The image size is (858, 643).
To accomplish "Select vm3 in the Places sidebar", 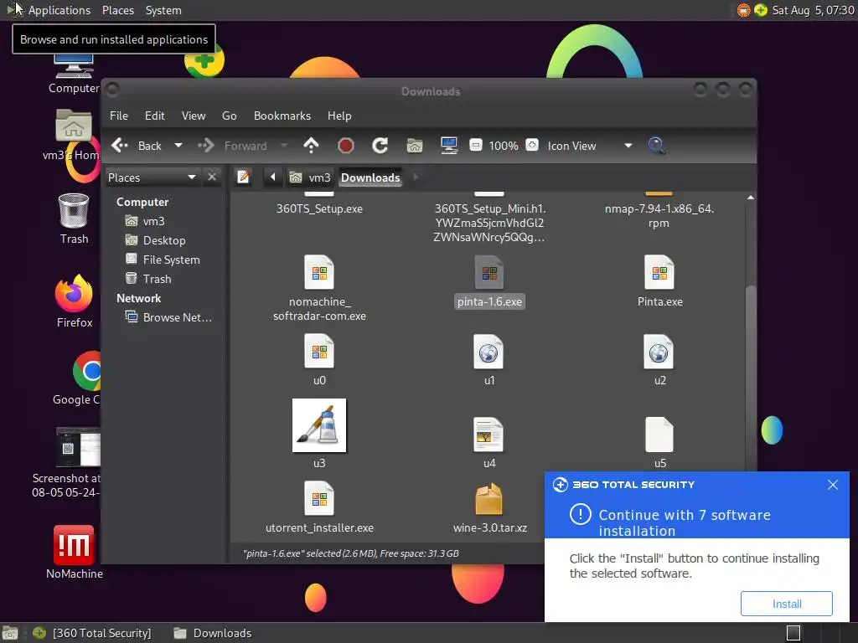I will coord(145,221).
